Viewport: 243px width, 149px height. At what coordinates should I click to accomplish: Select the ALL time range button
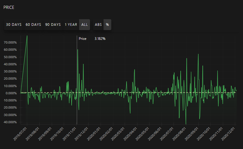point(85,25)
